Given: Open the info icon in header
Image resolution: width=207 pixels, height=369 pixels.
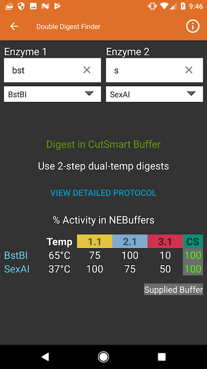Looking at the screenshot, I should tap(193, 26).
